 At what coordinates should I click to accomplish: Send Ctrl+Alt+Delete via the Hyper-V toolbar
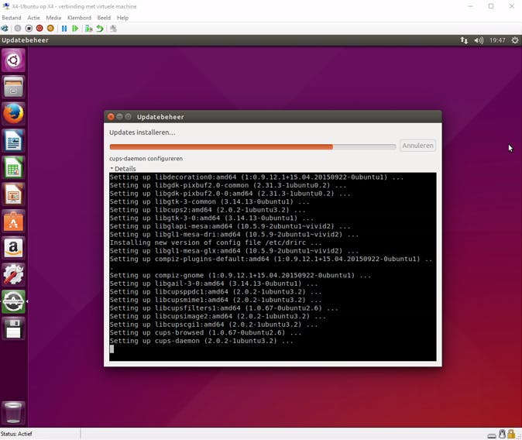click(5, 29)
